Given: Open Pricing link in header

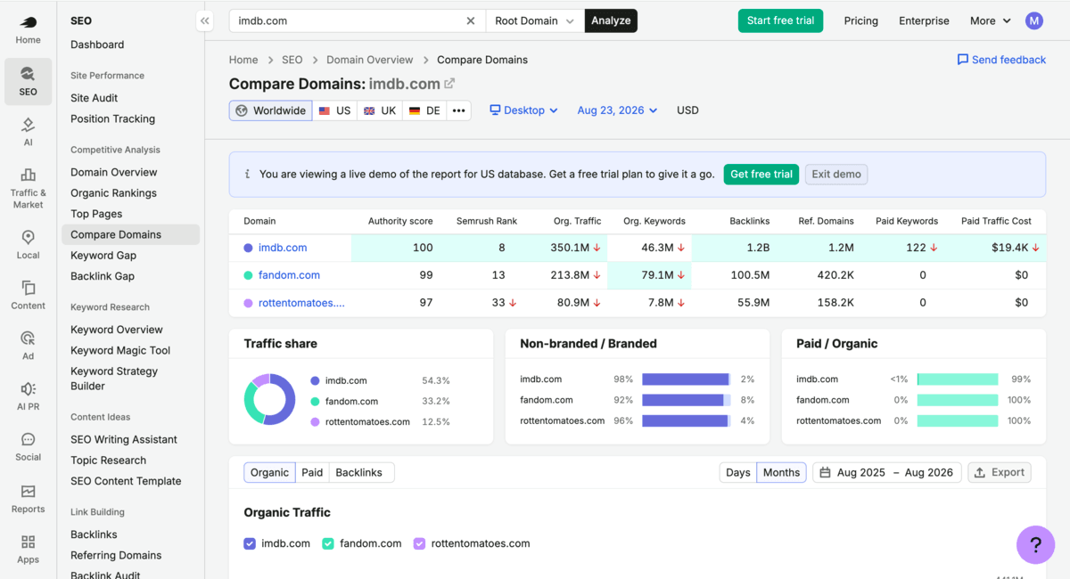Looking at the screenshot, I should 860,20.
